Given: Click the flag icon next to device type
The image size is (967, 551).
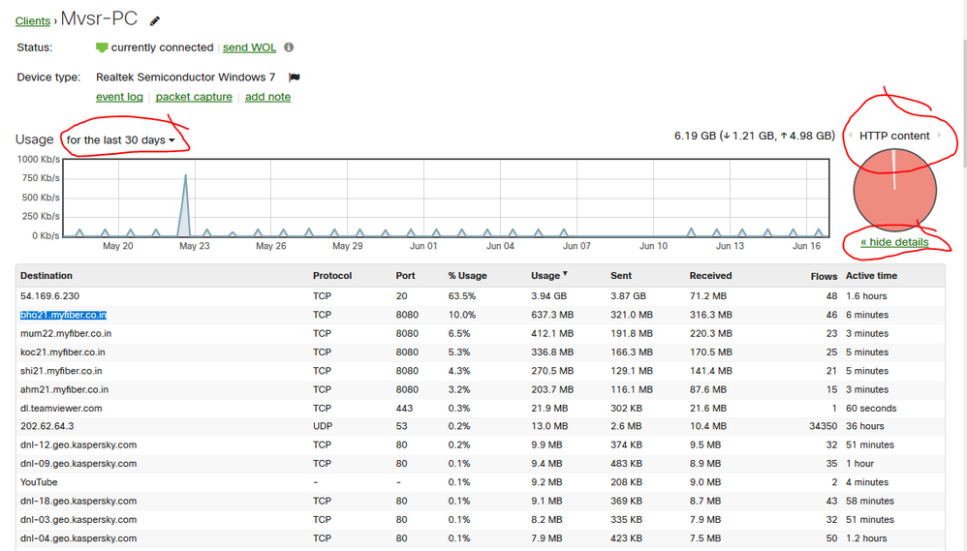Looking at the screenshot, I should [295, 77].
